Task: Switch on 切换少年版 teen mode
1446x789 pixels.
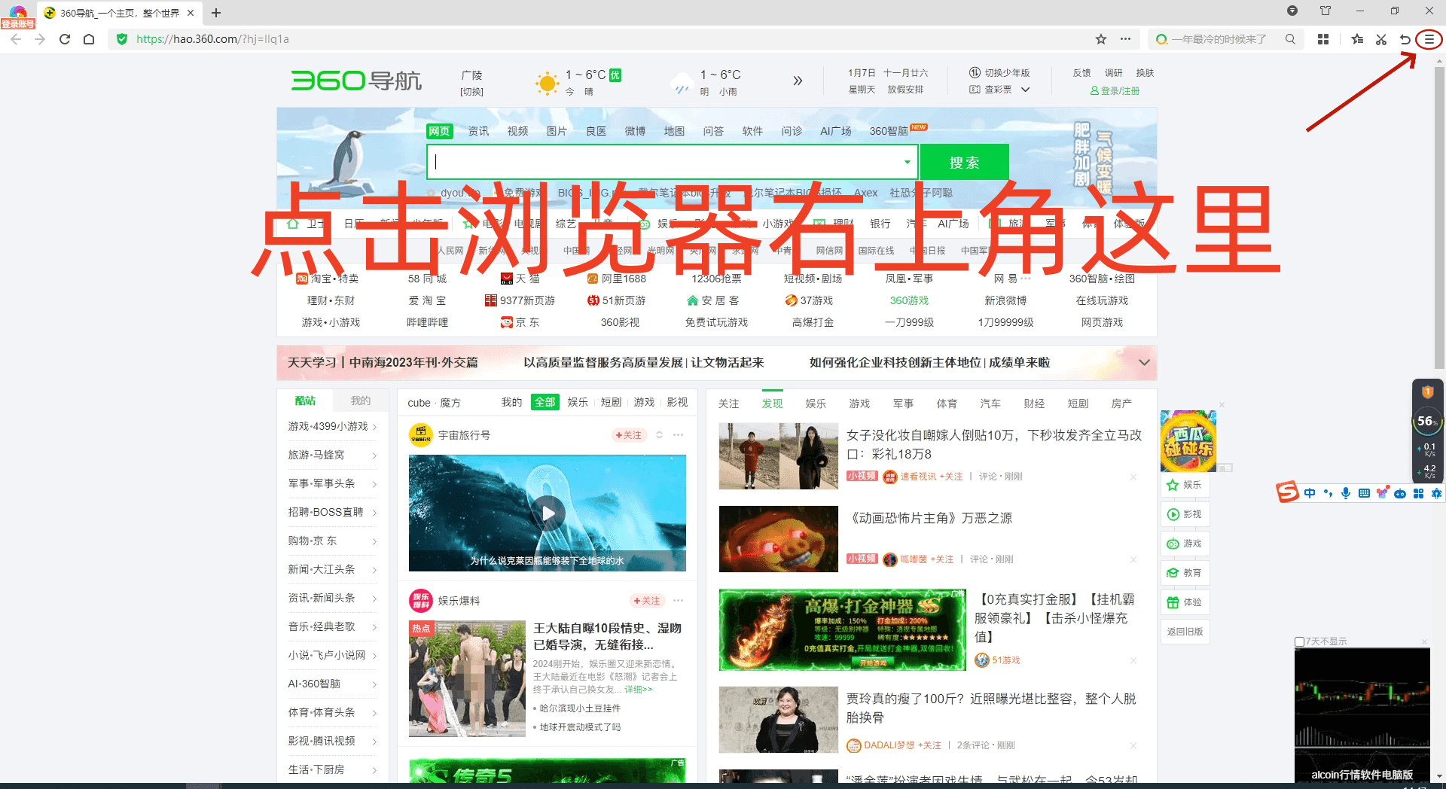Action: click(999, 72)
